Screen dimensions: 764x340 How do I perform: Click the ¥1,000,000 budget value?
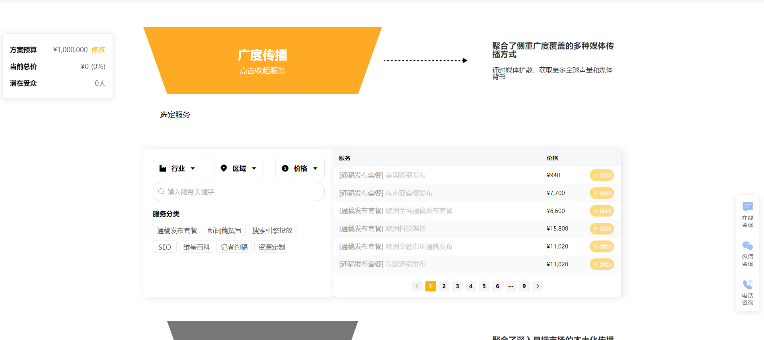(x=70, y=50)
